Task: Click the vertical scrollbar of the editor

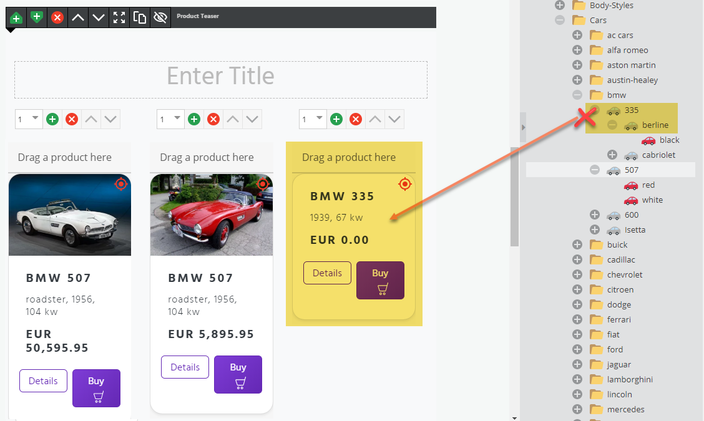Action: (514, 196)
